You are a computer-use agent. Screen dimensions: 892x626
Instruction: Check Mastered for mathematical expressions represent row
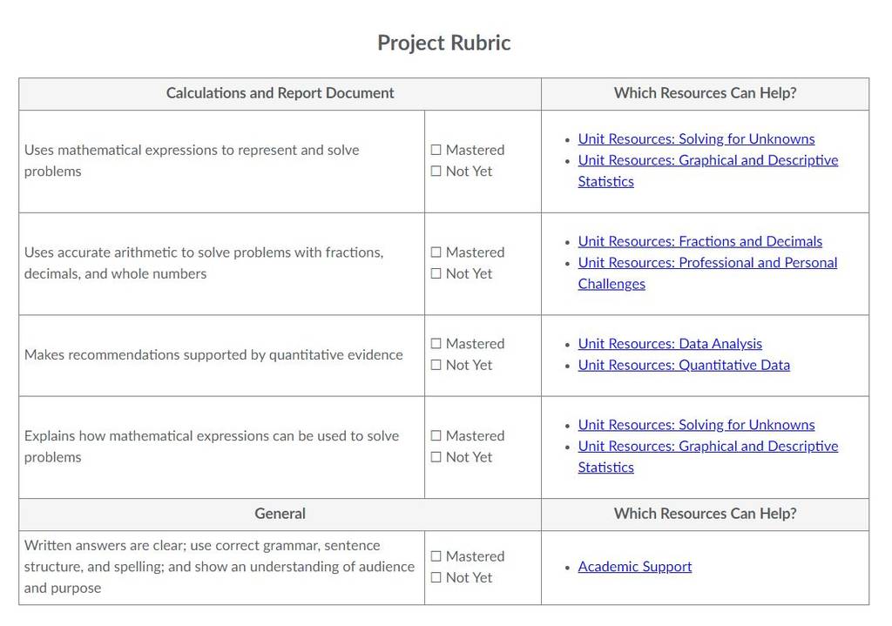pos(436,150)
